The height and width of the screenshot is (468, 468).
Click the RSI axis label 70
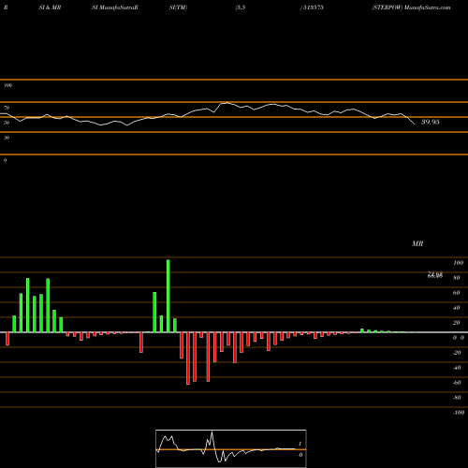(7, 108)
